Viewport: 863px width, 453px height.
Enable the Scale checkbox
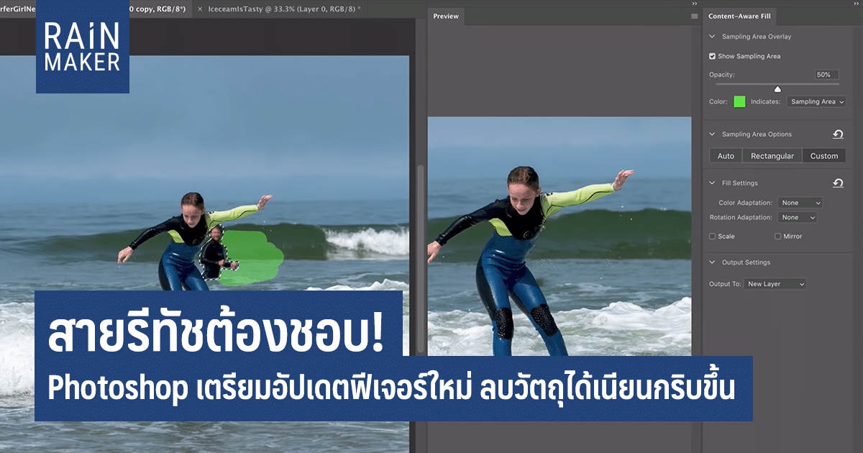712,237
